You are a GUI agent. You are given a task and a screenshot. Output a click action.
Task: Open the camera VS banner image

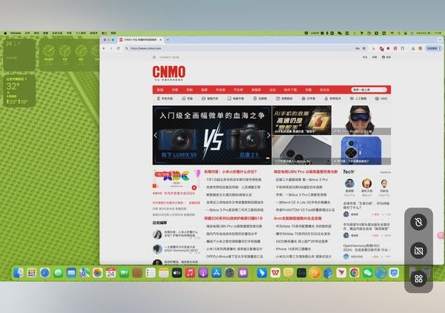(211, 135)
